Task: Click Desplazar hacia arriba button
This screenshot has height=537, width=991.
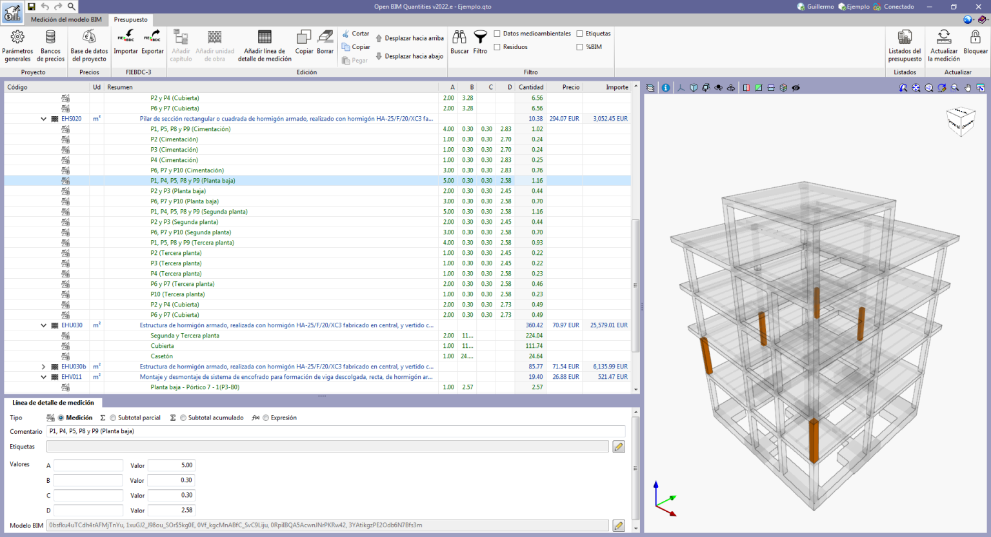Action: (409, 38)
